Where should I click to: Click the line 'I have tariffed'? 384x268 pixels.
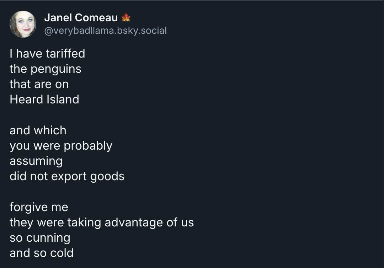pos(47,53)
